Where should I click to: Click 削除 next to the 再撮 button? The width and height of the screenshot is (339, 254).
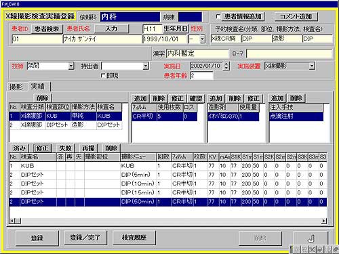tap(111, 148)
